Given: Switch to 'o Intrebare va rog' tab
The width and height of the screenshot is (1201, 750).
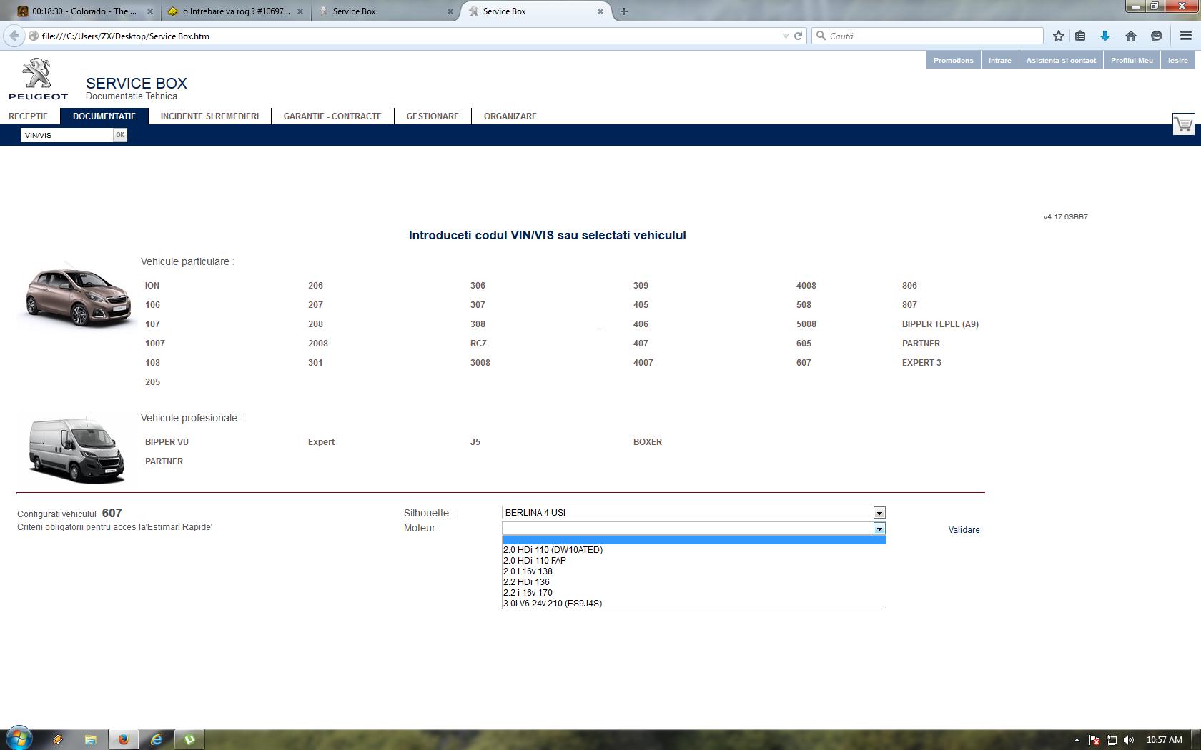Looking at the screenshot, I should coord(234,11).
